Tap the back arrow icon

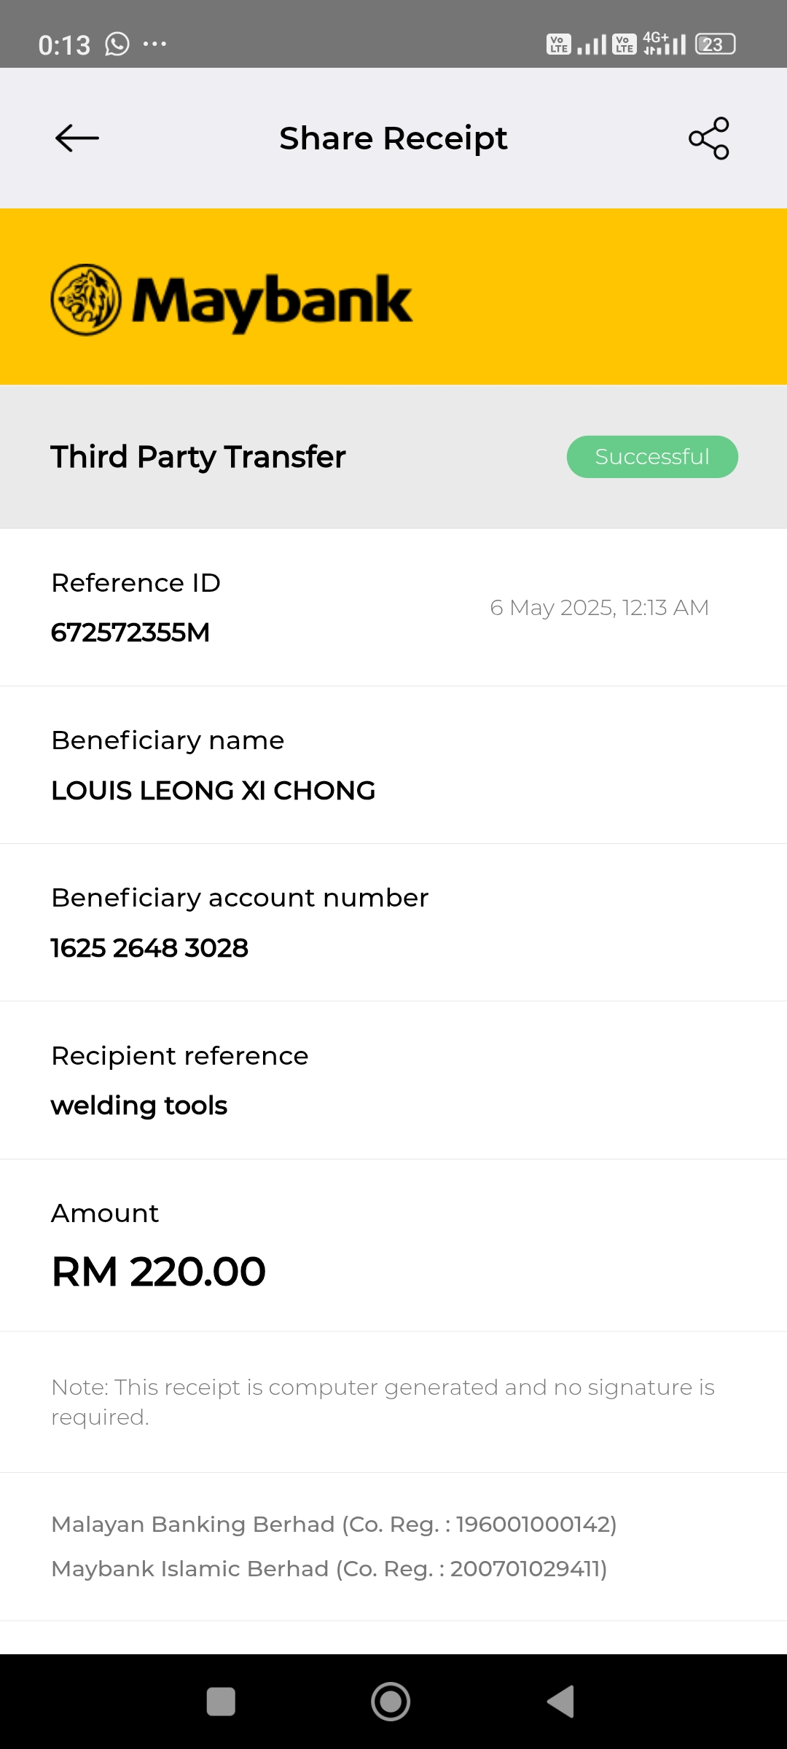click(77, 138)
